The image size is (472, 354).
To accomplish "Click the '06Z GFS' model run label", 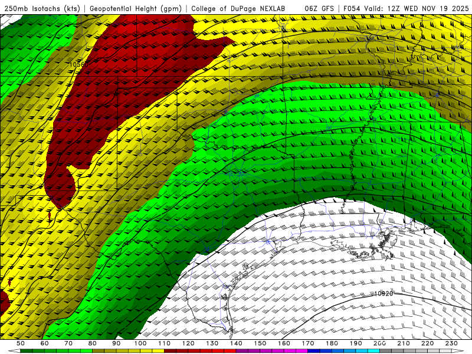I will 319,9.
